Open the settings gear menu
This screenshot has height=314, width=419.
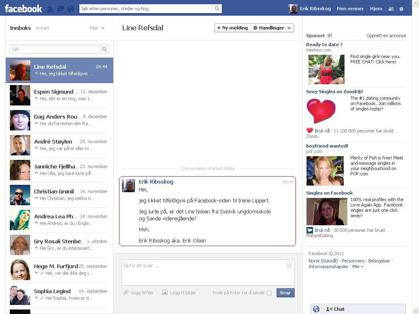pos(401,9)
